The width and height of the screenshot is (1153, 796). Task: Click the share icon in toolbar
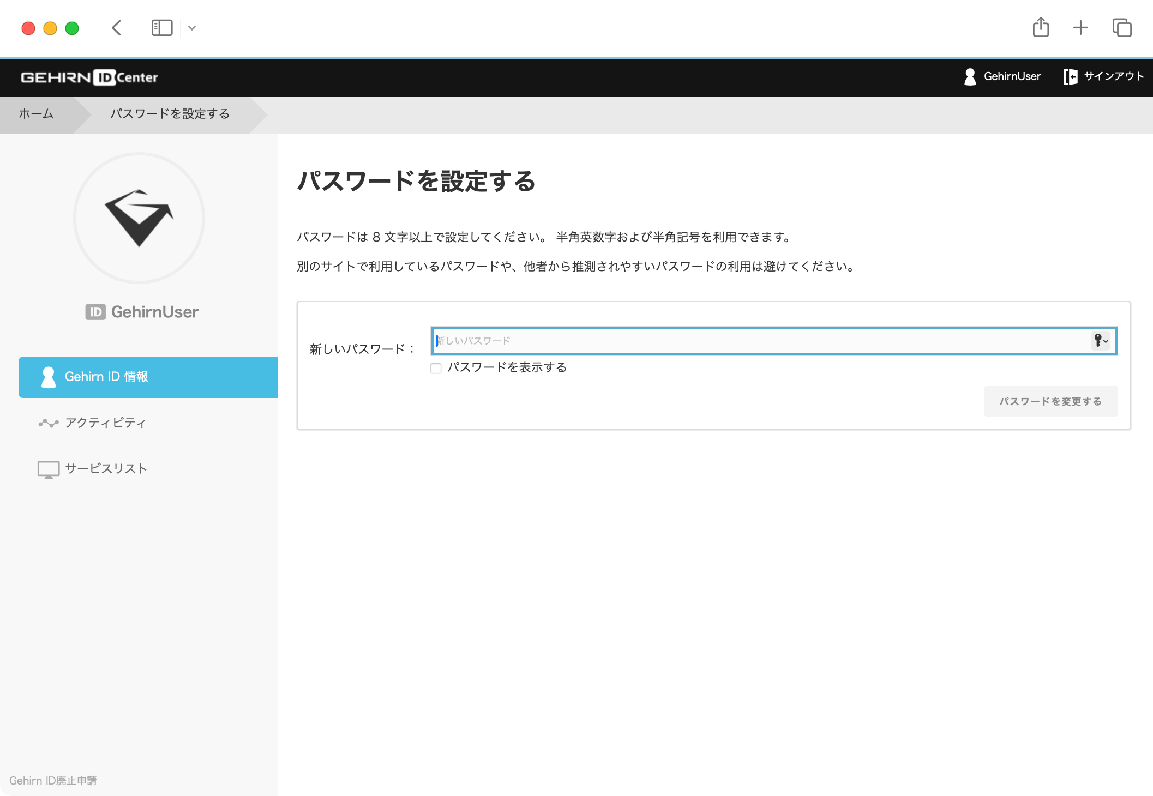pos(1041,27)
